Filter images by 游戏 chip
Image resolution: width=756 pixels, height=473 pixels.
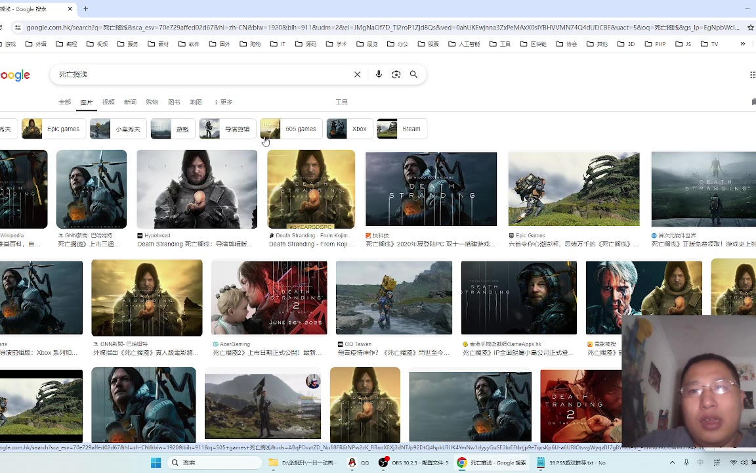click(x=173, y=129)
